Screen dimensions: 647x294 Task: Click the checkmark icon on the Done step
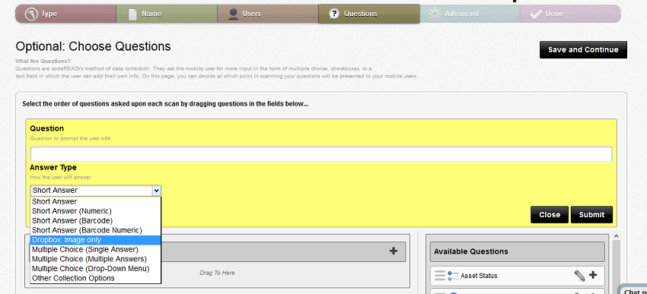pyautogui.click(x=536, y=14)
